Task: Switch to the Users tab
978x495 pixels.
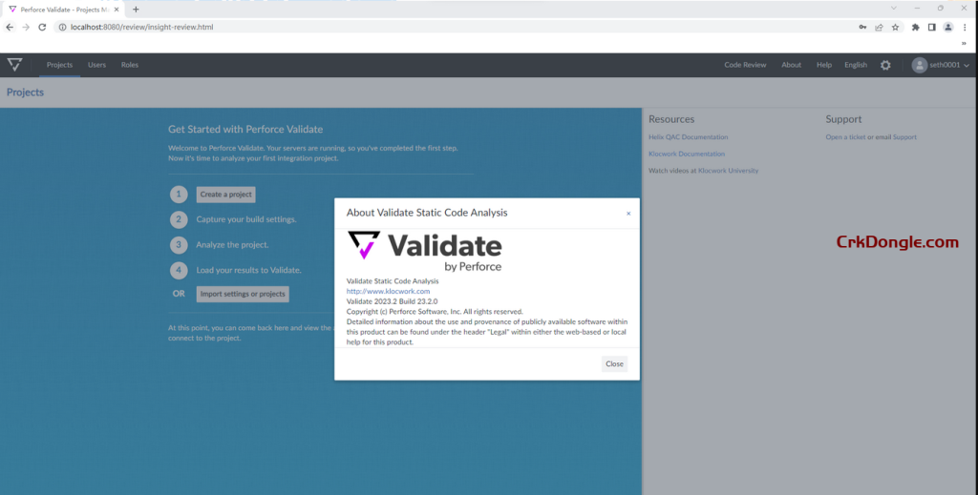Action: (96, 65)
